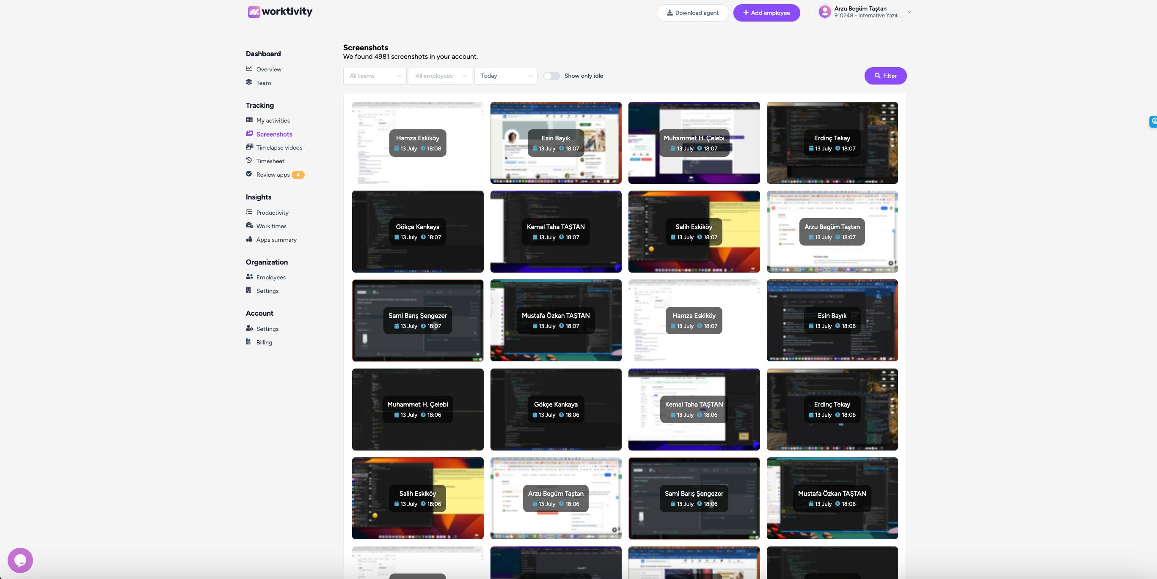
Task: Click the Add employee button
Action: (767, 13)
